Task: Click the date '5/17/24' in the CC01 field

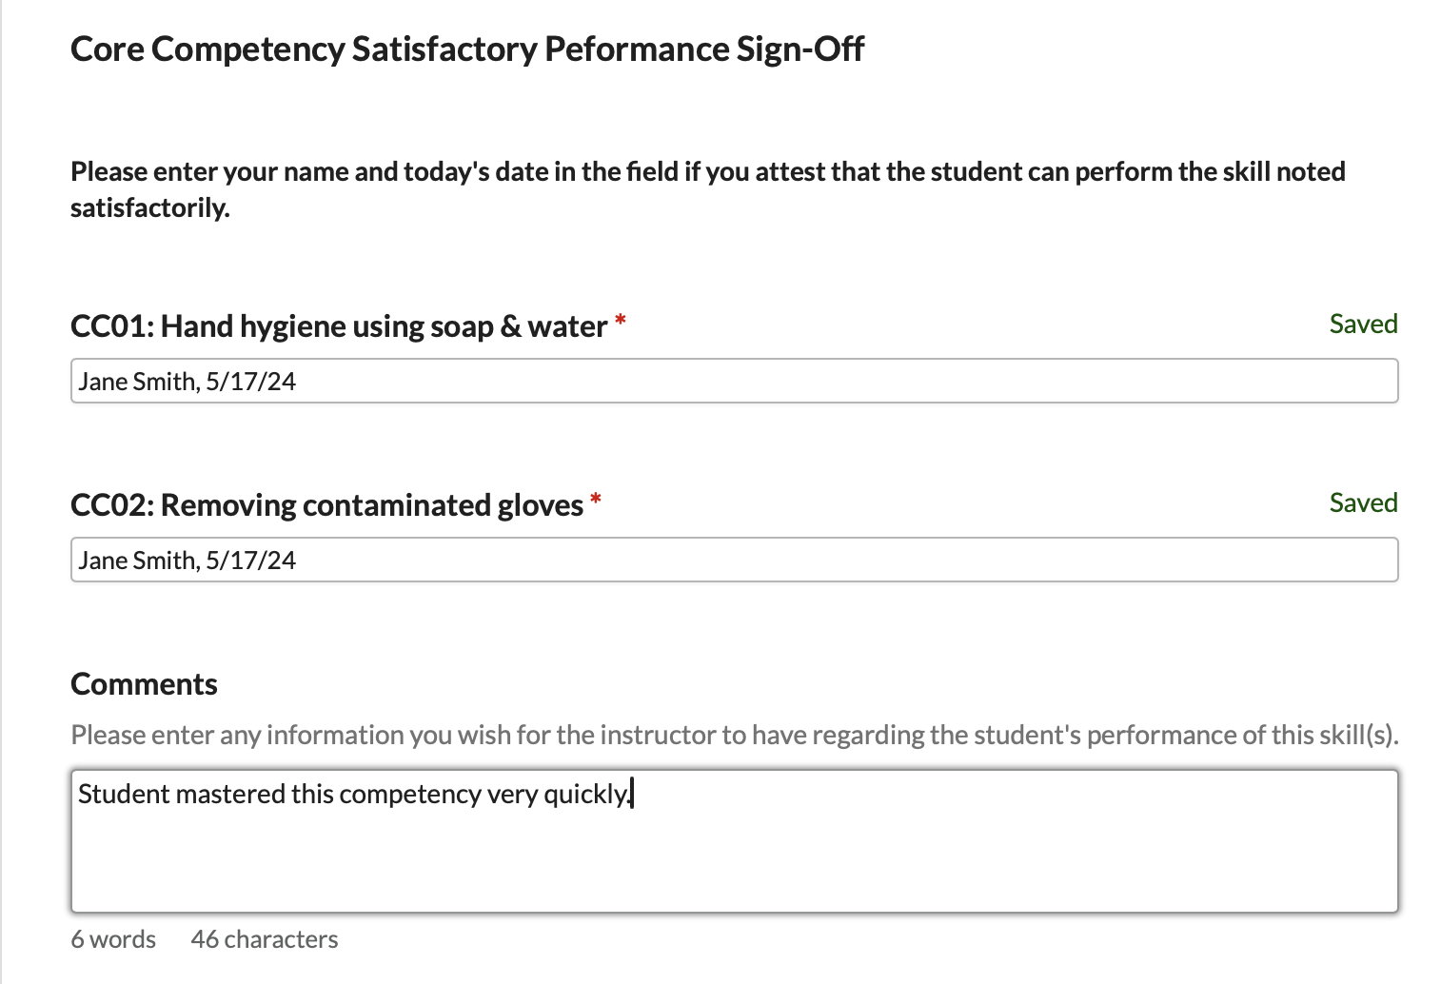Action: click(x=250, y=382)
